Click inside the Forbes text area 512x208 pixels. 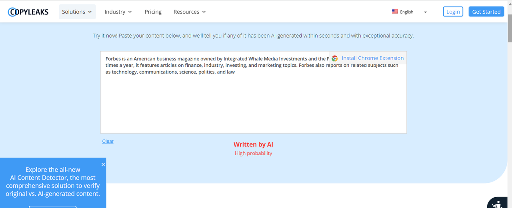click(254, 92)
